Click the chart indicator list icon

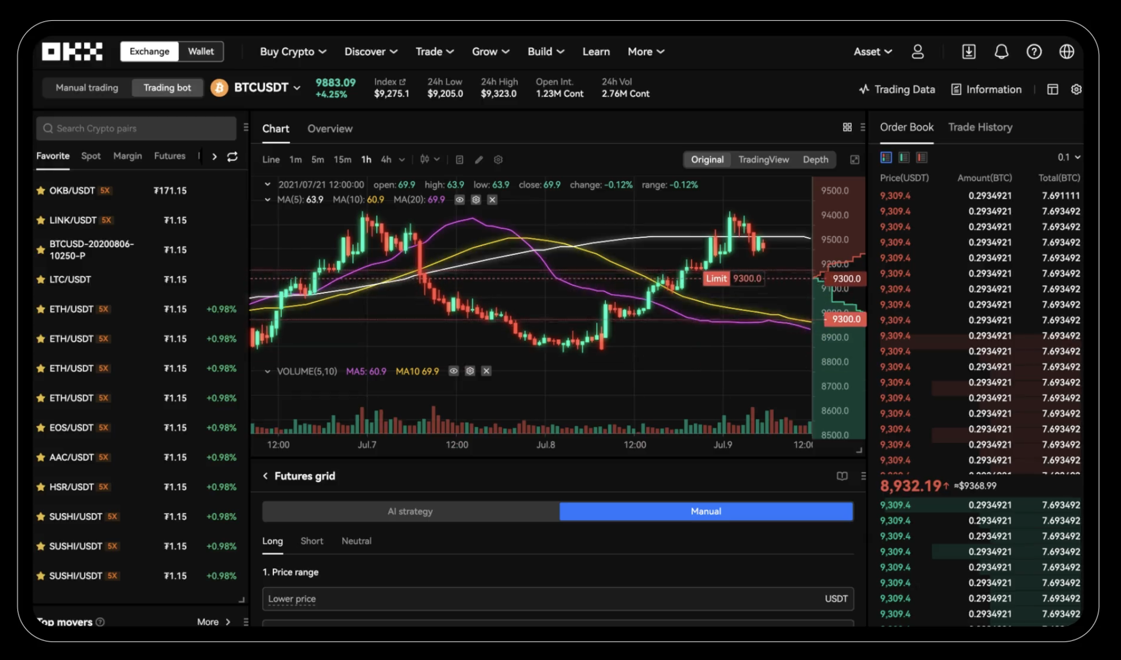click(x=459, y=159)
